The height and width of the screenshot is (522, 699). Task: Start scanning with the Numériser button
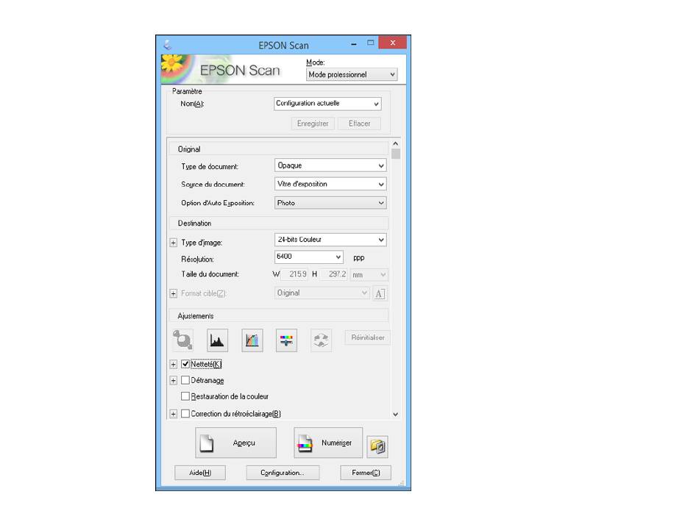click(x=328, y=443)
